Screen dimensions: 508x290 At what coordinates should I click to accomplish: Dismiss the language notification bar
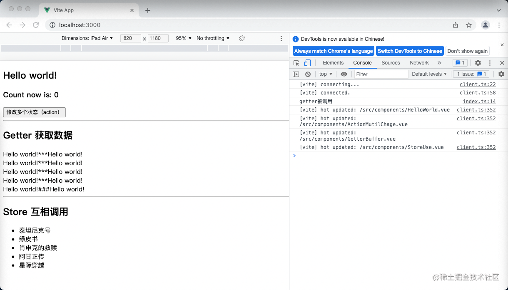point(502,45)
